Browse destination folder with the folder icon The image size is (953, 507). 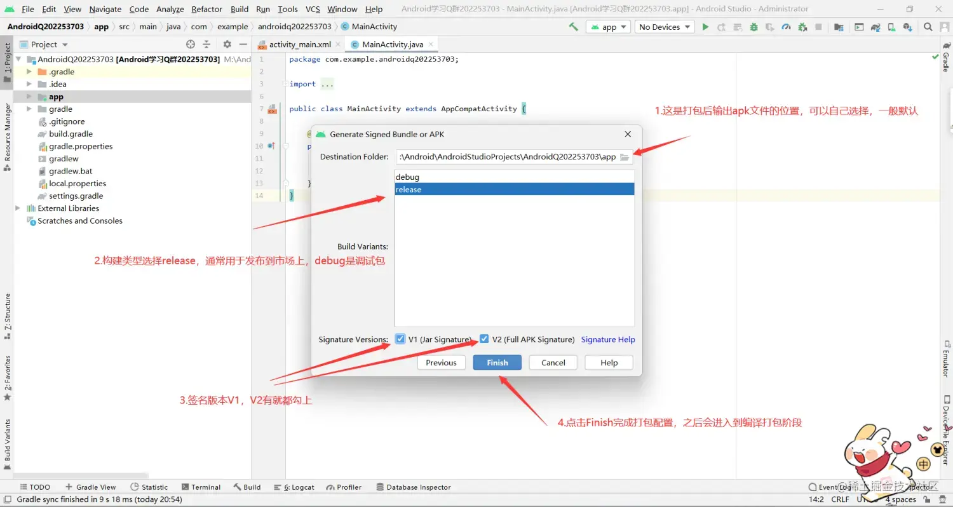625,157
